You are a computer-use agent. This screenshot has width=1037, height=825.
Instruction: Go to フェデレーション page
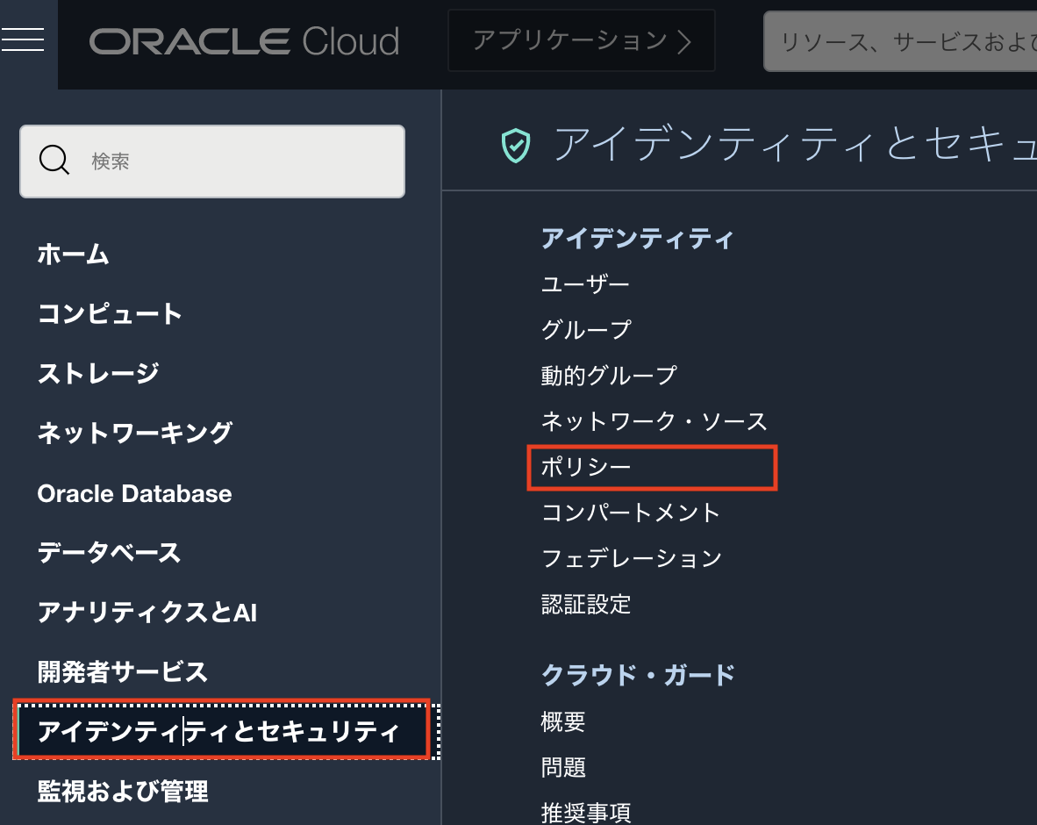coord(632,558)
